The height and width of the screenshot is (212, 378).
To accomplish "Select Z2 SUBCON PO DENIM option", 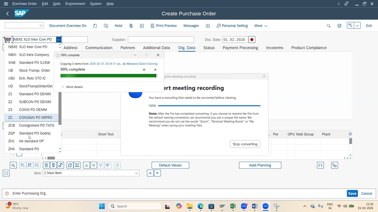I will [31, 102].
